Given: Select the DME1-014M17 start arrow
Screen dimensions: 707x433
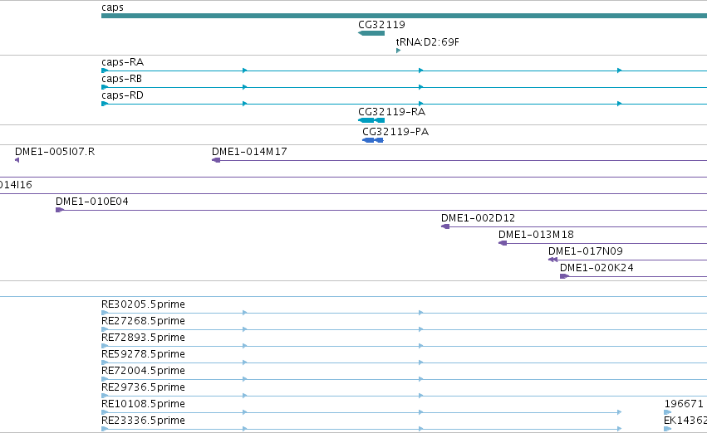Looking at the screenshot, I should point(216,160).
